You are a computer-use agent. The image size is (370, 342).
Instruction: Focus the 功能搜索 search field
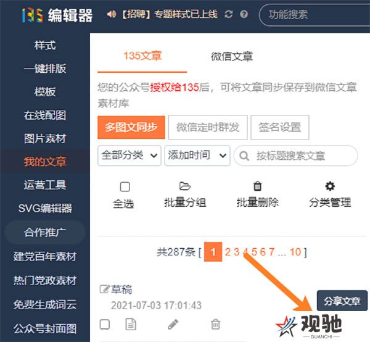(x=314, y=15)
